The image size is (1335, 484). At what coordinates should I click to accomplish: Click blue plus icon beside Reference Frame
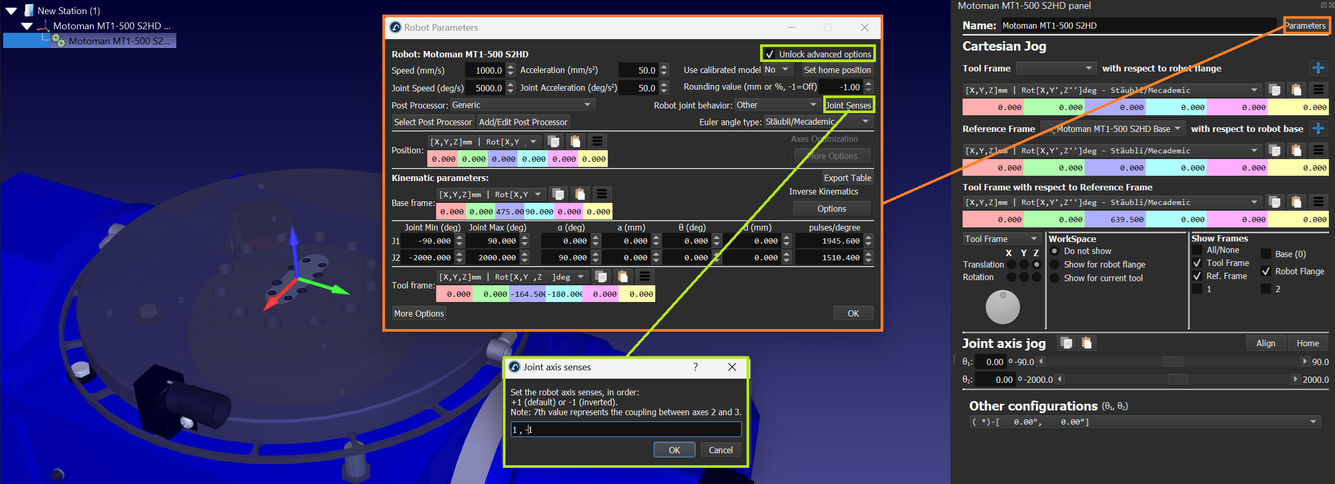coord(1318,128)
